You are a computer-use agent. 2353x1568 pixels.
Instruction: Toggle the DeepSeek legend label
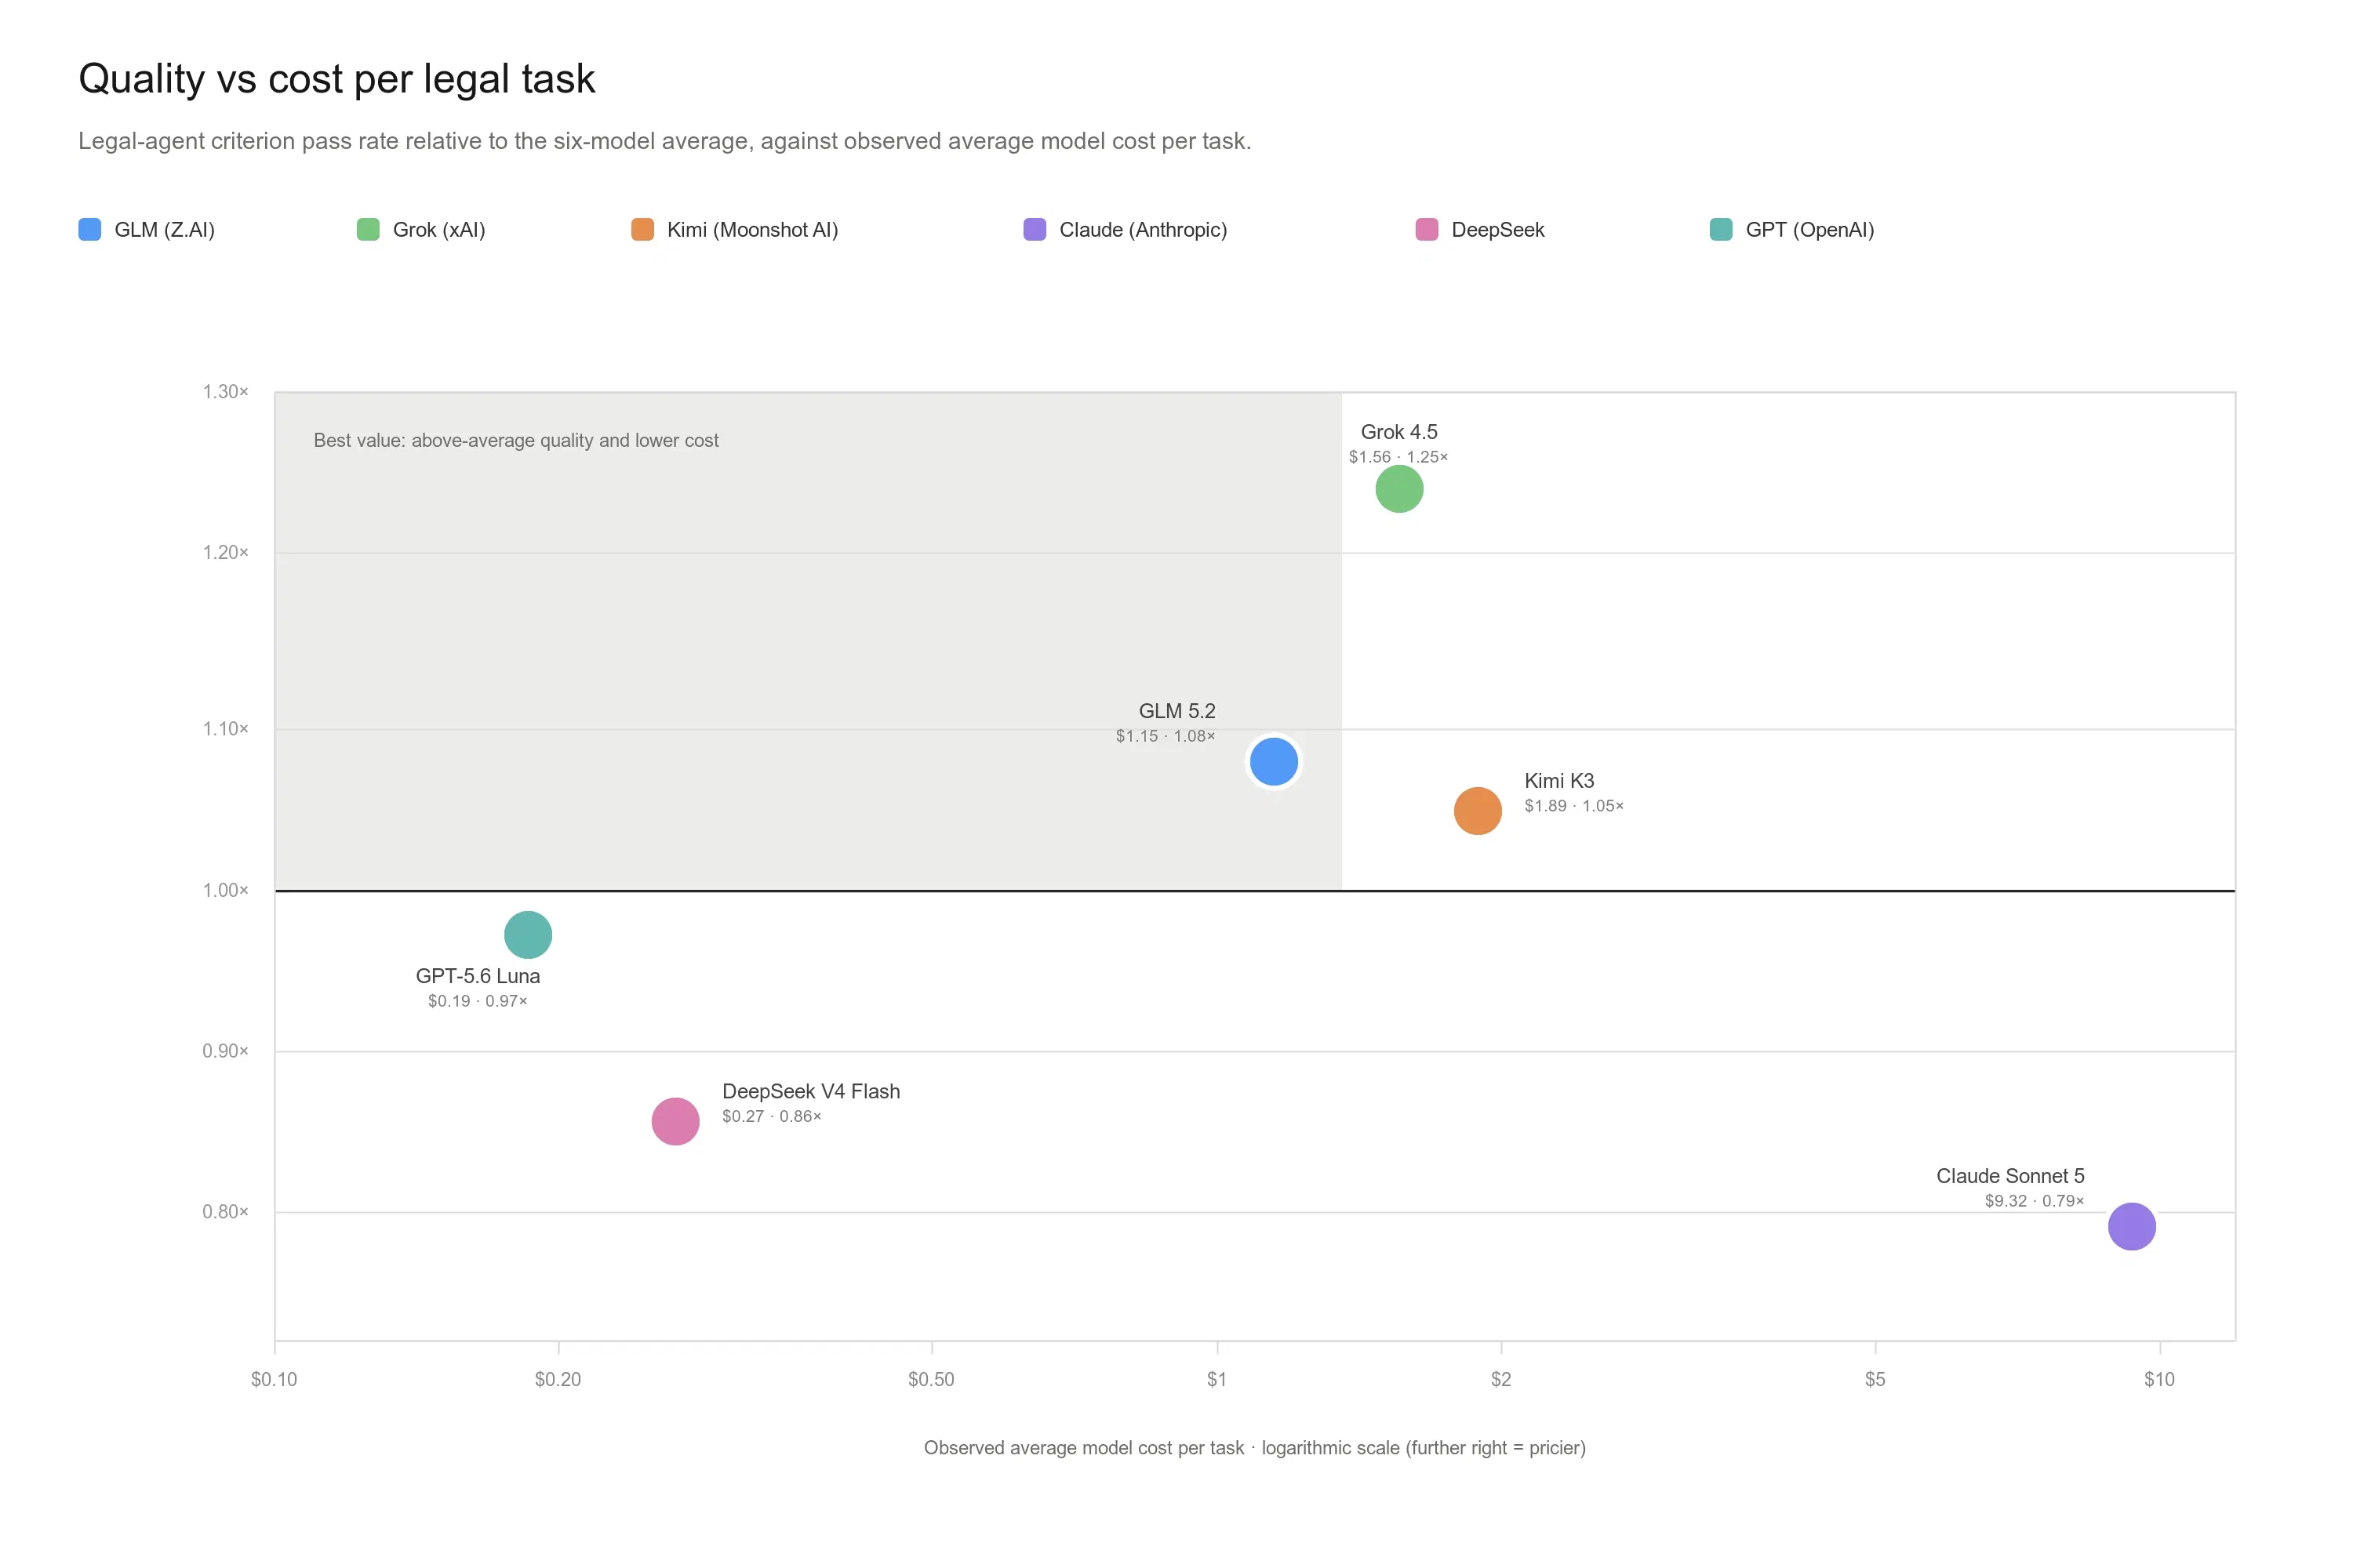(x=1497, y=230)
